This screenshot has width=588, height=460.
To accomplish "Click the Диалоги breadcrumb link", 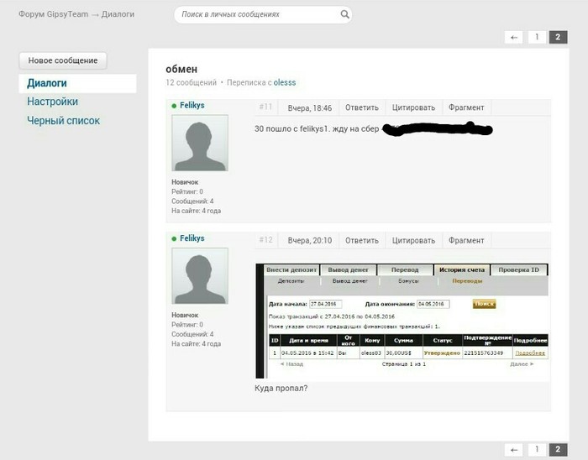I will [118, 14].
